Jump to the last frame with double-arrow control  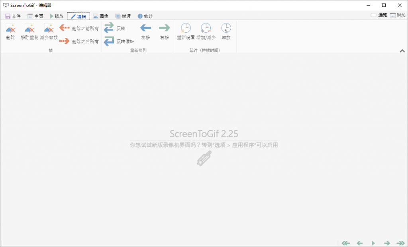[400, 243]
